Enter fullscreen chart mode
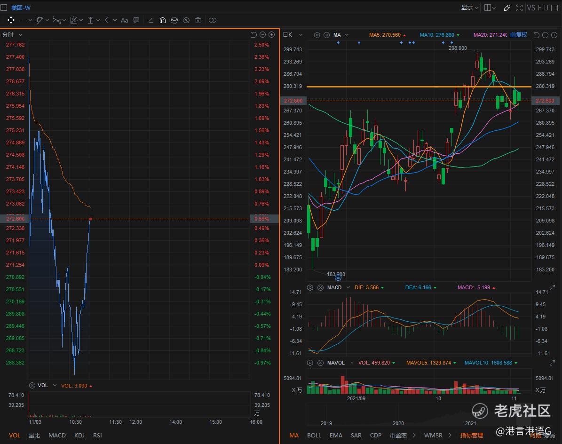562x444 pixels. click(x=519, y=8)
